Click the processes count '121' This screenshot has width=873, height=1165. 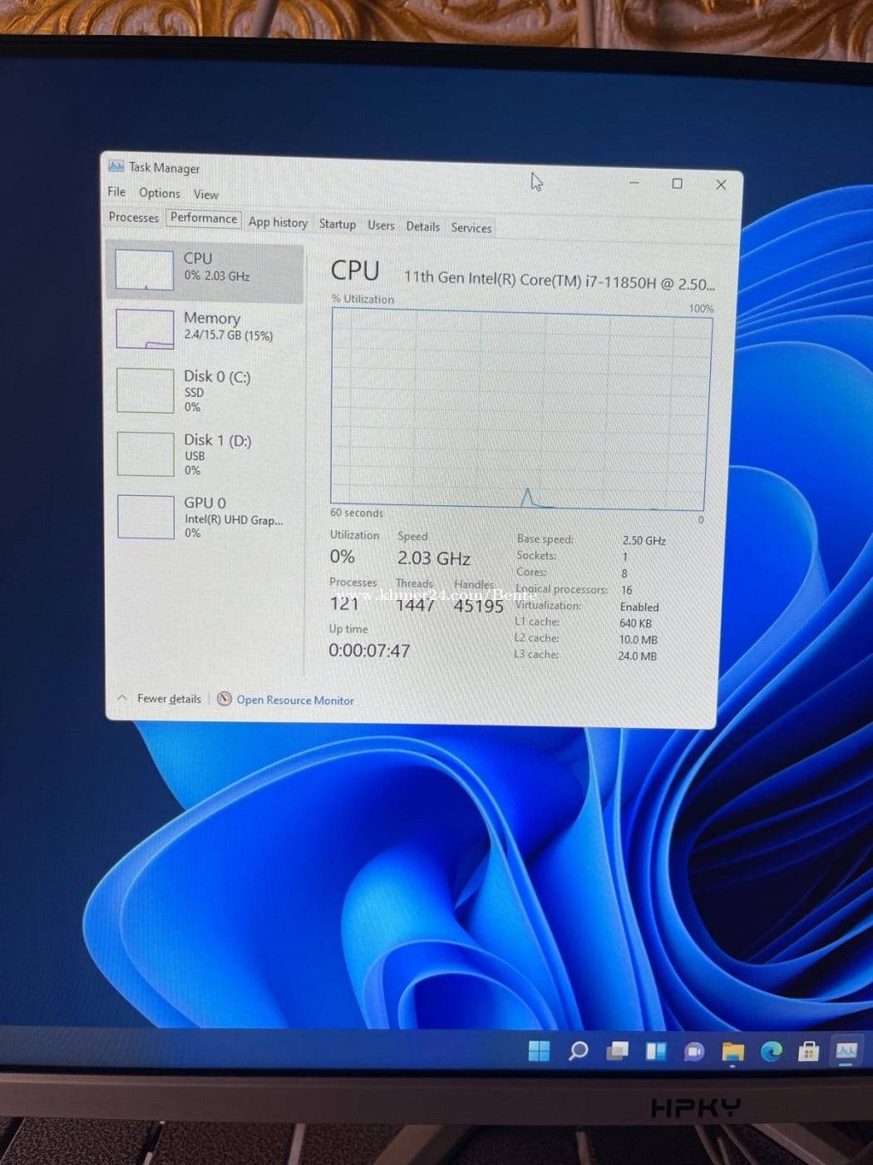coord(344,603)
